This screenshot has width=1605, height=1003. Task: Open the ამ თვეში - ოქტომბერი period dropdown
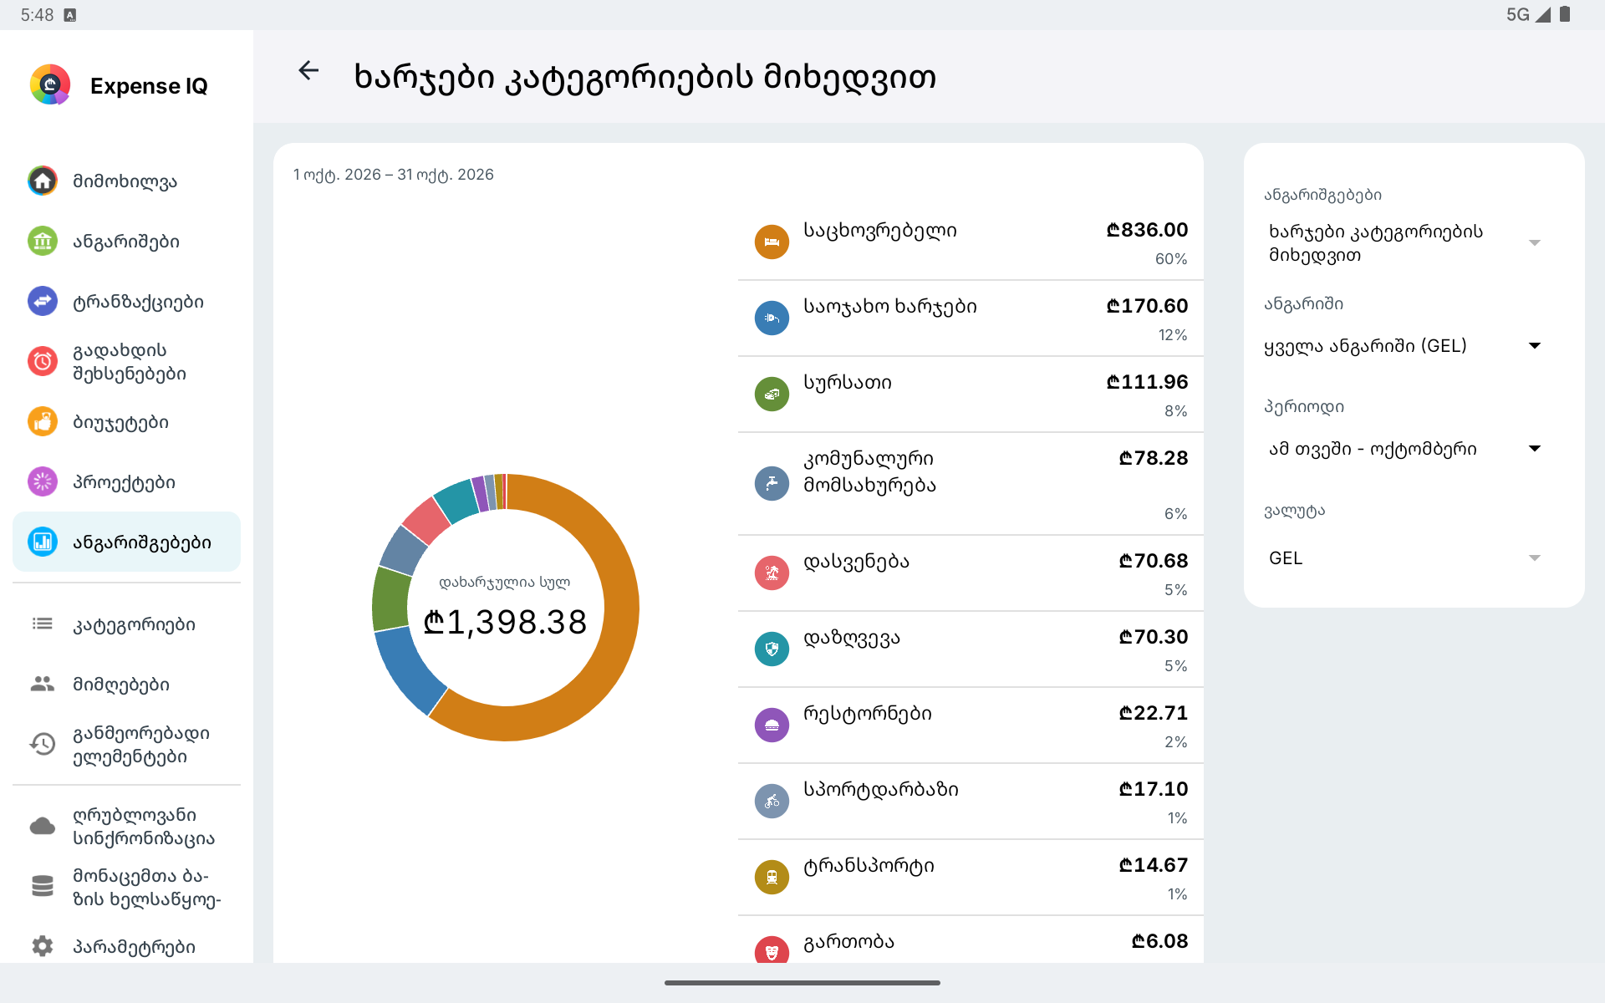pos(1404,449)
